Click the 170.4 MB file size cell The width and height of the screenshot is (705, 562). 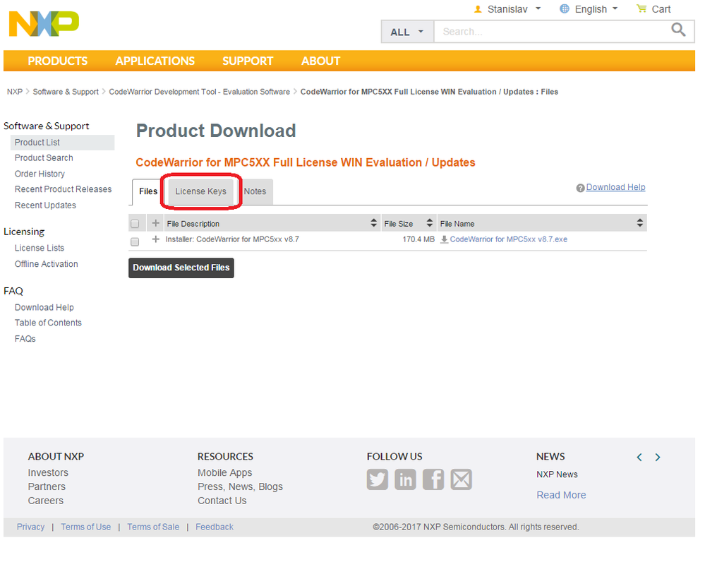click(418, 239)
